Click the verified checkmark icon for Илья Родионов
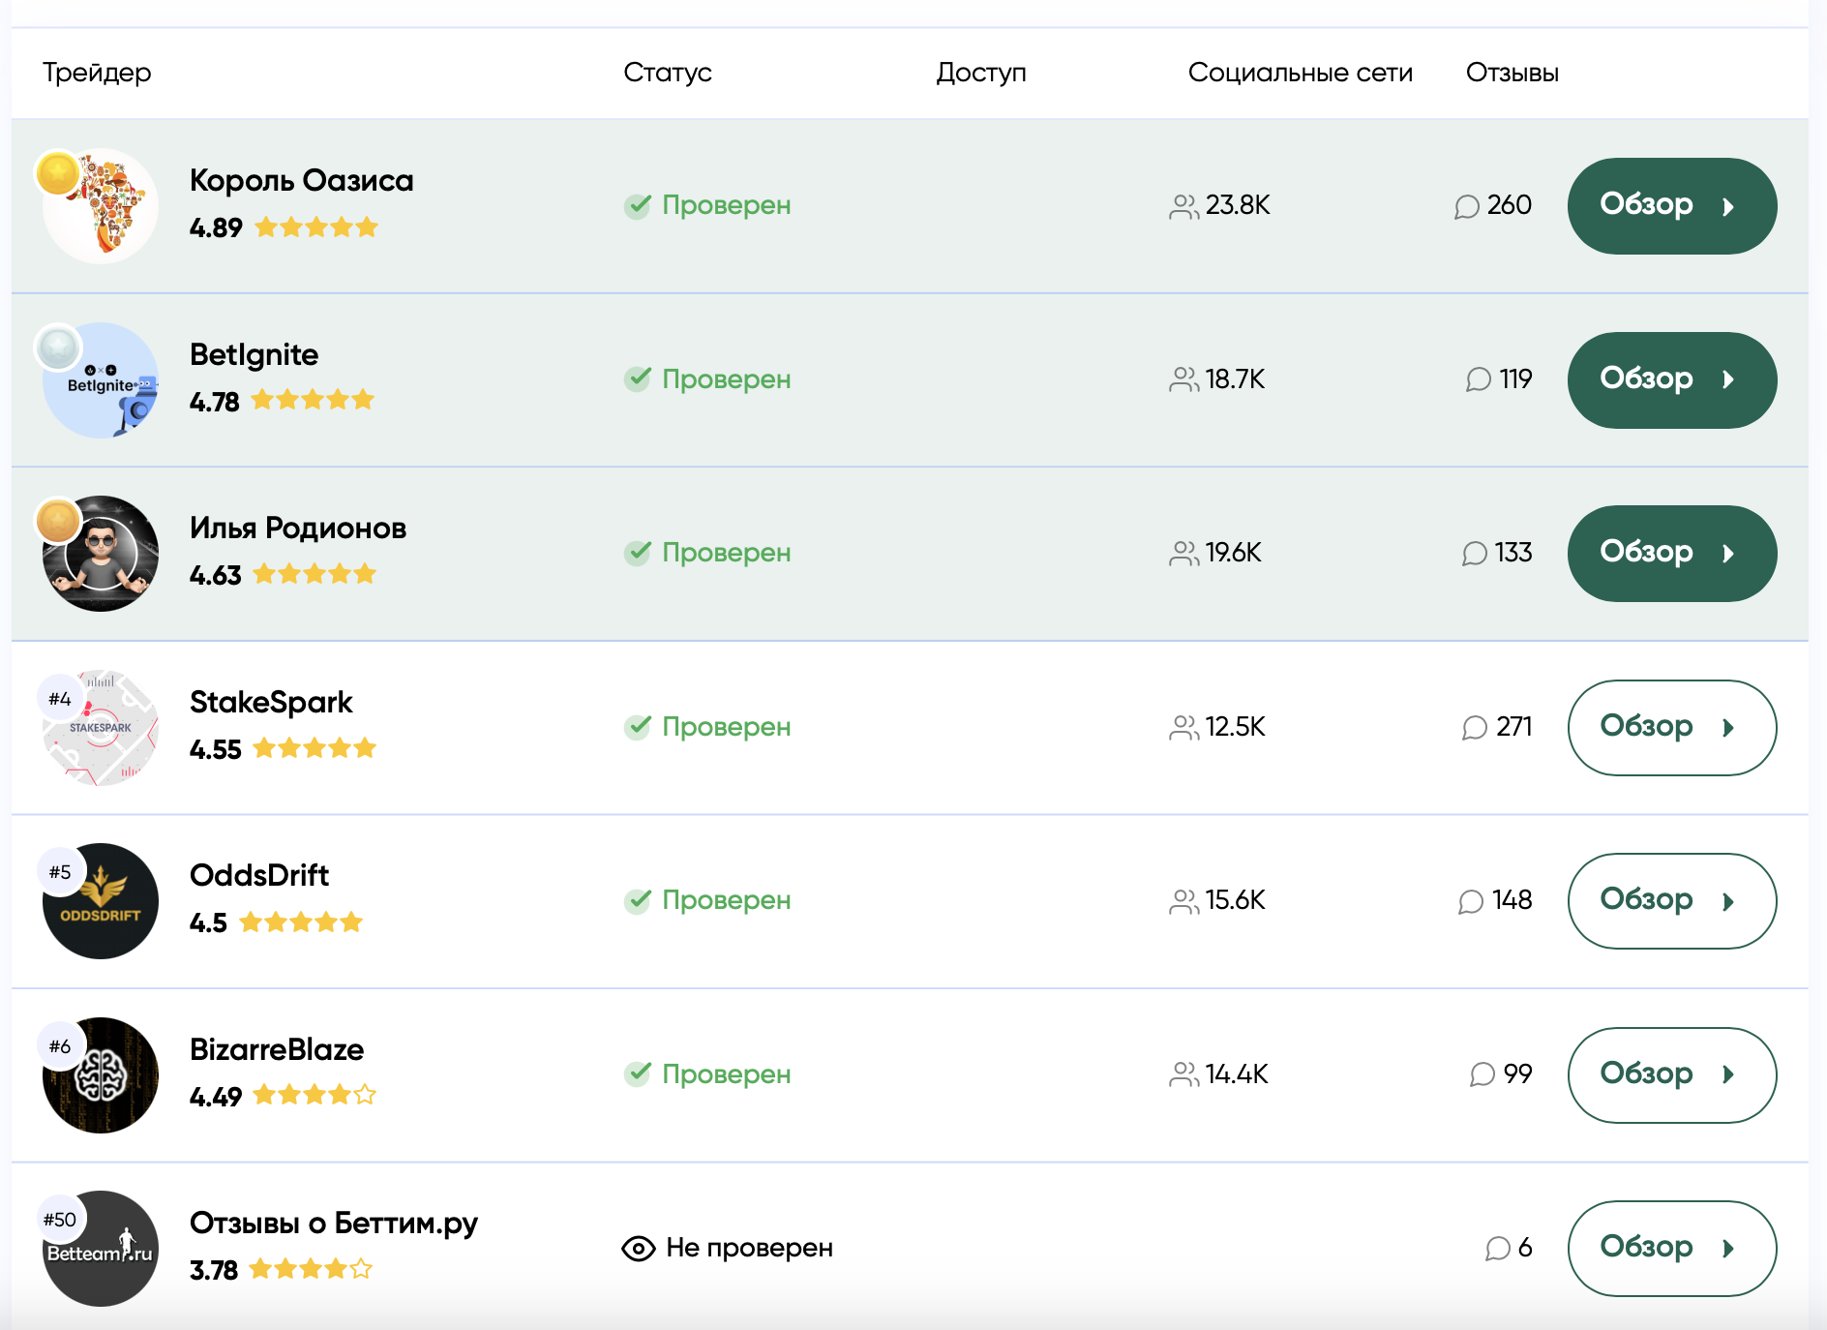Screen dimensions: 1827x1330 click(638, 552)
